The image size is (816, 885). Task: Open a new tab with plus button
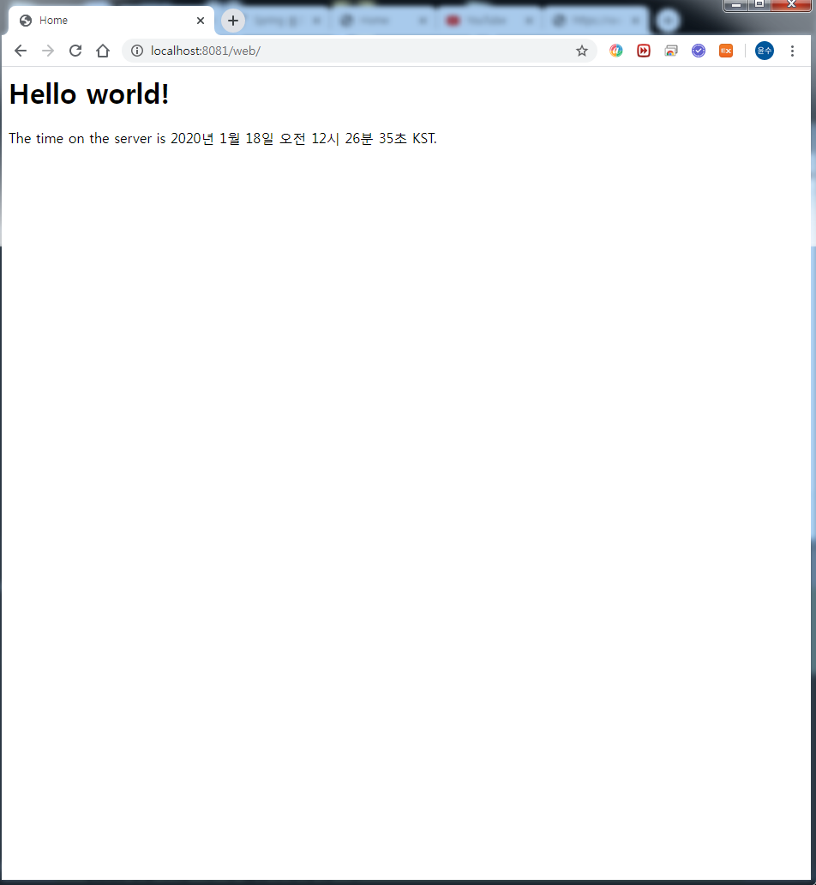tap(233, 21)
